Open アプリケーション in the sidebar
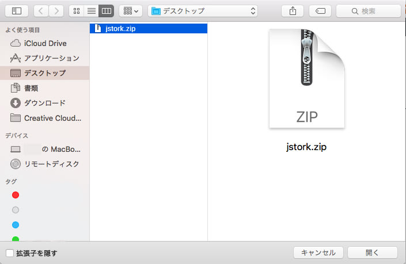Viewport: 406px width, 264px height. click(x=45, y=58)
